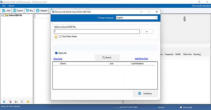Select the Vertical preview radio button

(156, 107)
